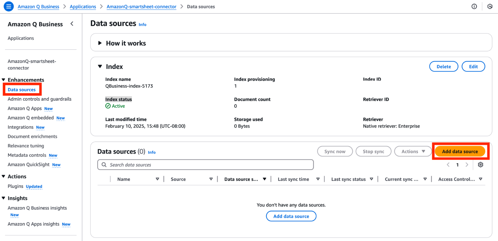This screenshot has width=498, height=241.
Task: Click index name QBusiness-index-5173
Action: [129, 86]
